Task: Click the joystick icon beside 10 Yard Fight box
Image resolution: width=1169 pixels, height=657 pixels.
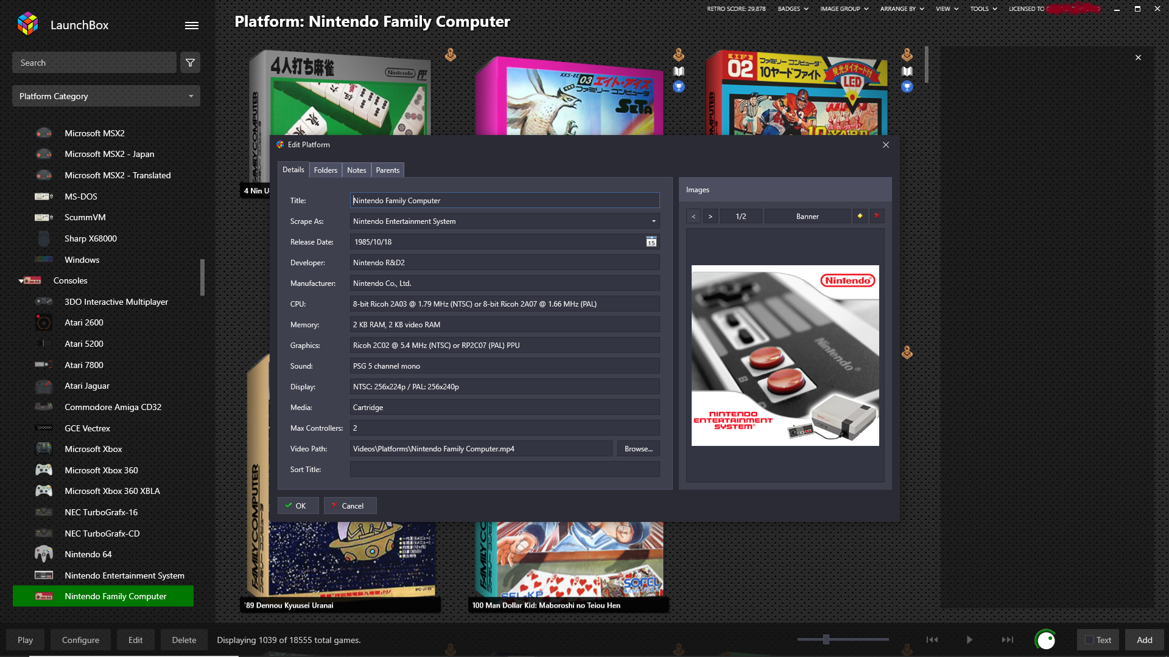Action: (x=907, y=55)
